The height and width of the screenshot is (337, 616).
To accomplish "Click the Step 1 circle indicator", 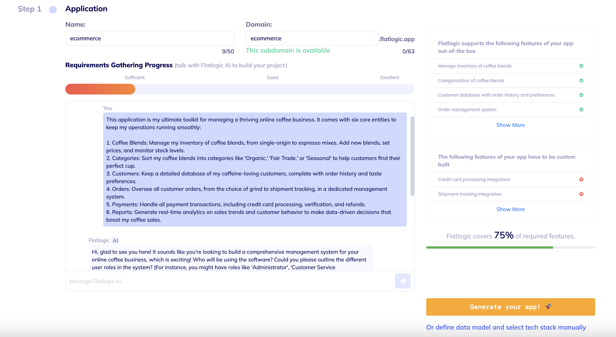I will (53, 10).
